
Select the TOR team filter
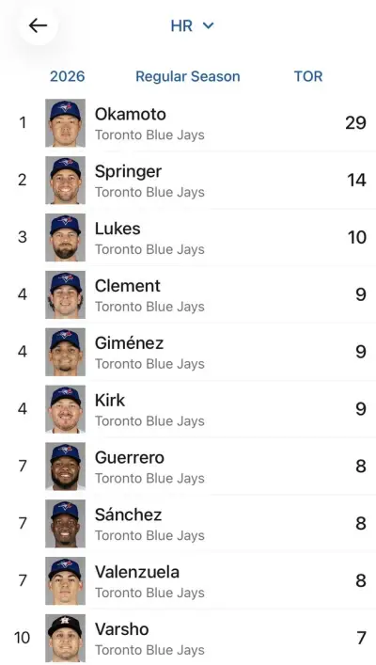click(308, 76)
